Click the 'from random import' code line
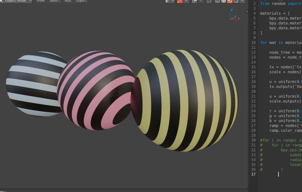The width and height of the screenshot is (302, 192). coord(281,4)
